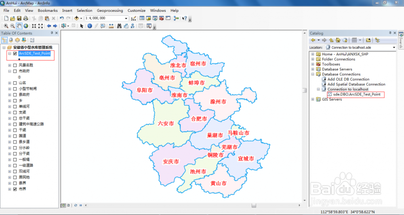Viewport: 404px width, 215px height.
Task: Create a new map document icon
Action: pos(7,18)
